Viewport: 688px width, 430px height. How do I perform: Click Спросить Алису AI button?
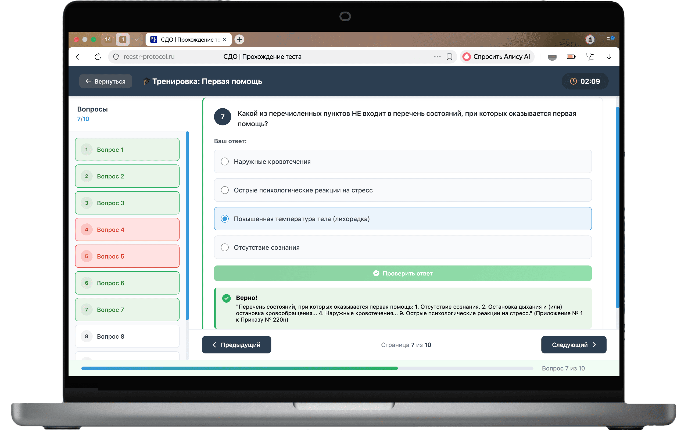pos(497,57)
